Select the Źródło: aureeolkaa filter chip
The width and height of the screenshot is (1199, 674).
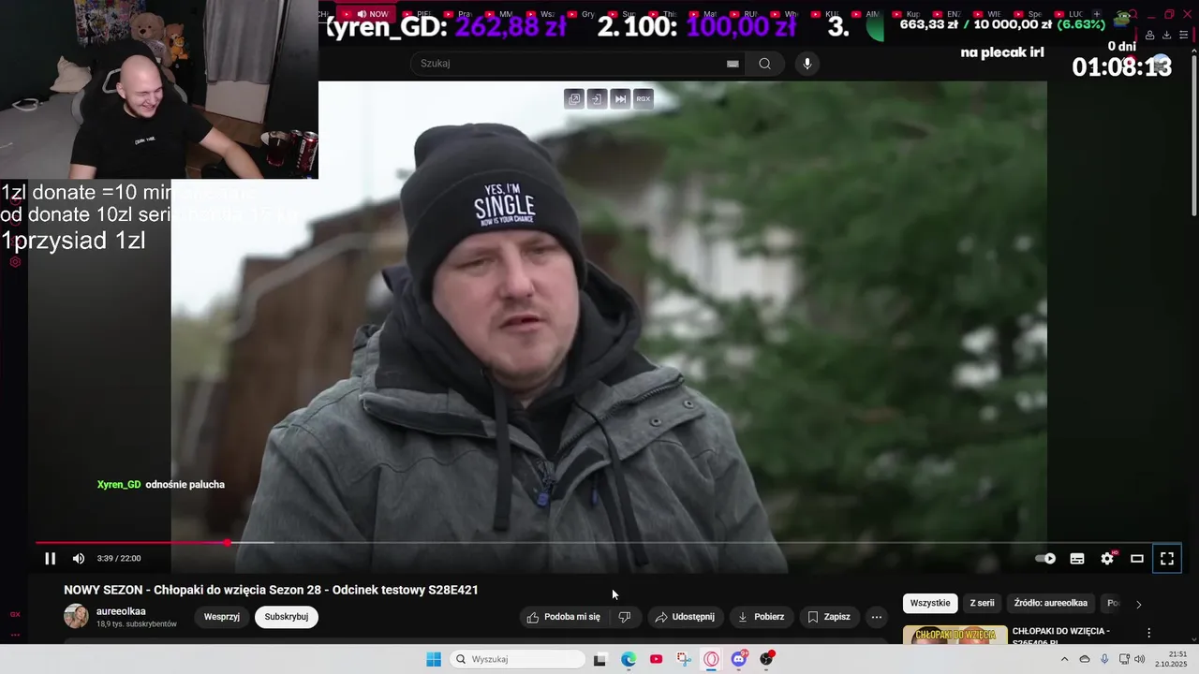point(1051,604)
